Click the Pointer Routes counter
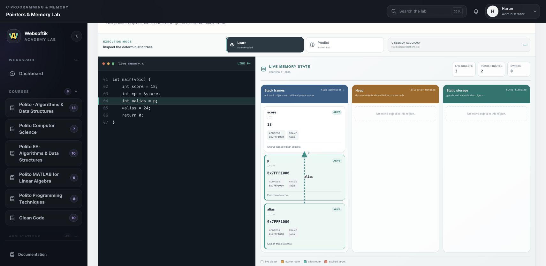 click(x=491, y=69)
